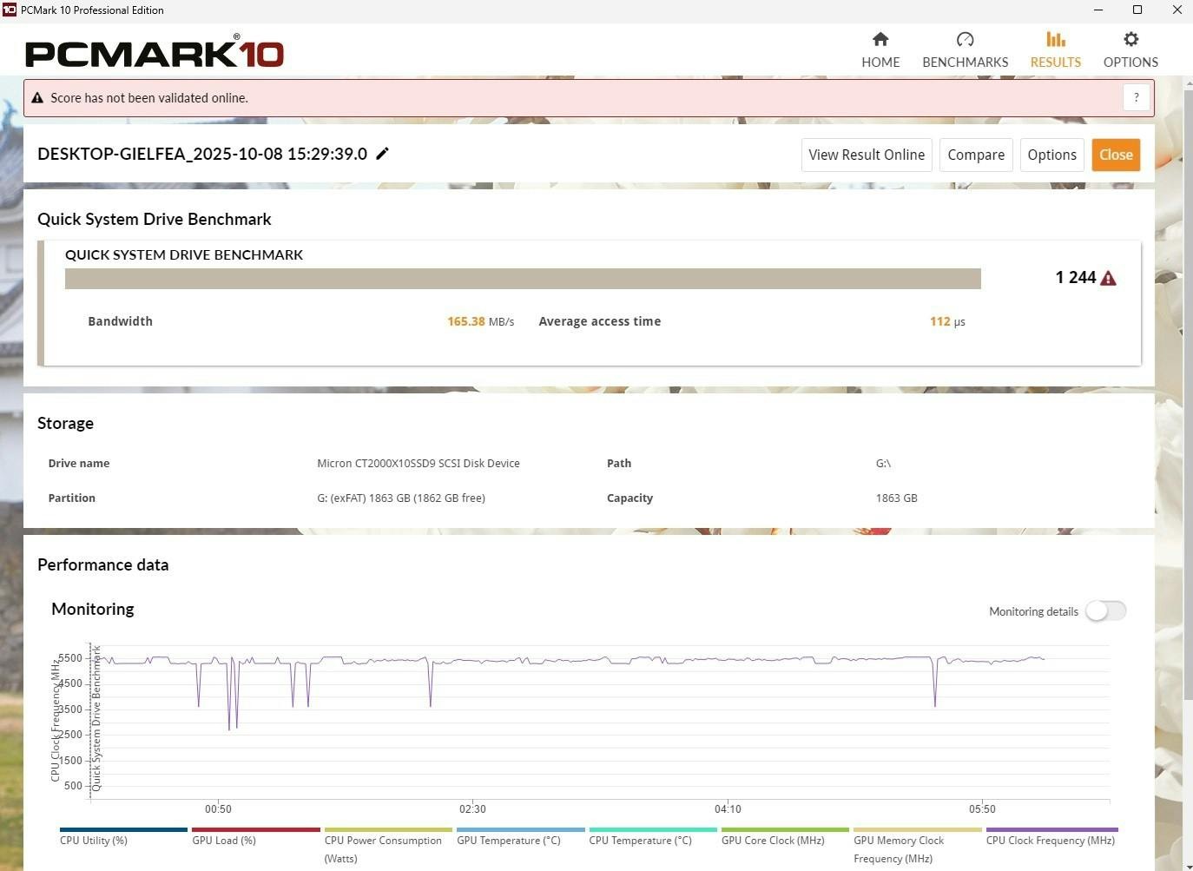Click 'Score has not been validated online' message
This screenshot has height=871, width=1193.
[x=149, y=98]
